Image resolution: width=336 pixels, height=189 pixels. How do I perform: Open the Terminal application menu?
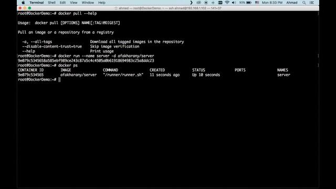coord(36,3)
